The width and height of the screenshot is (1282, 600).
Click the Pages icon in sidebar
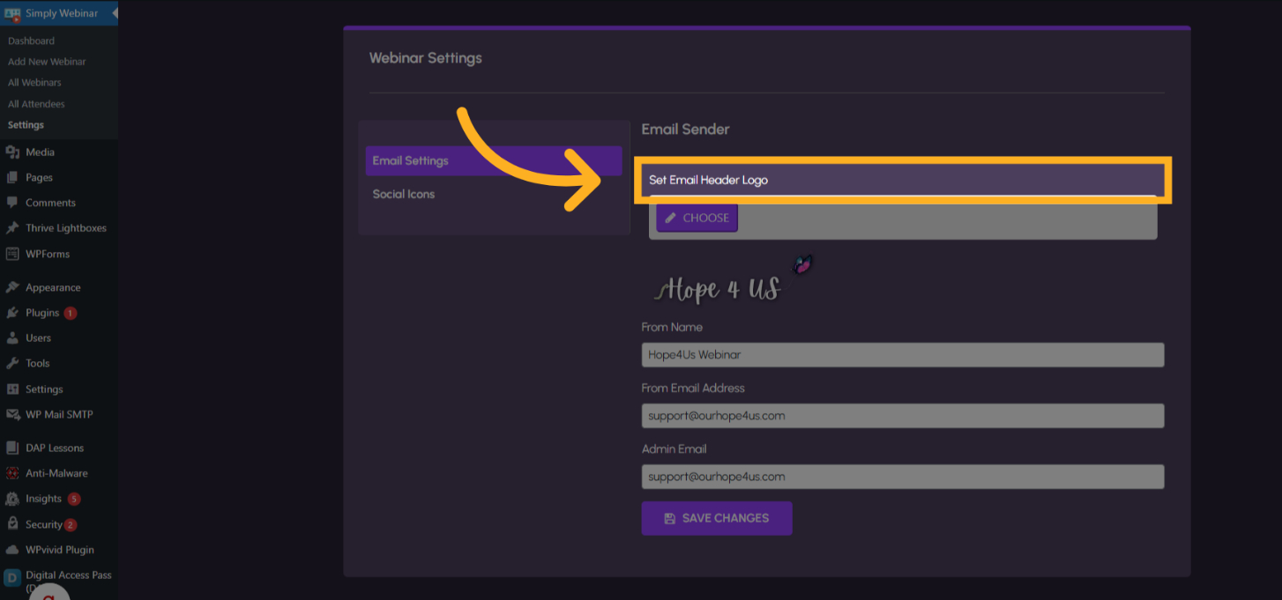(12, 178)
